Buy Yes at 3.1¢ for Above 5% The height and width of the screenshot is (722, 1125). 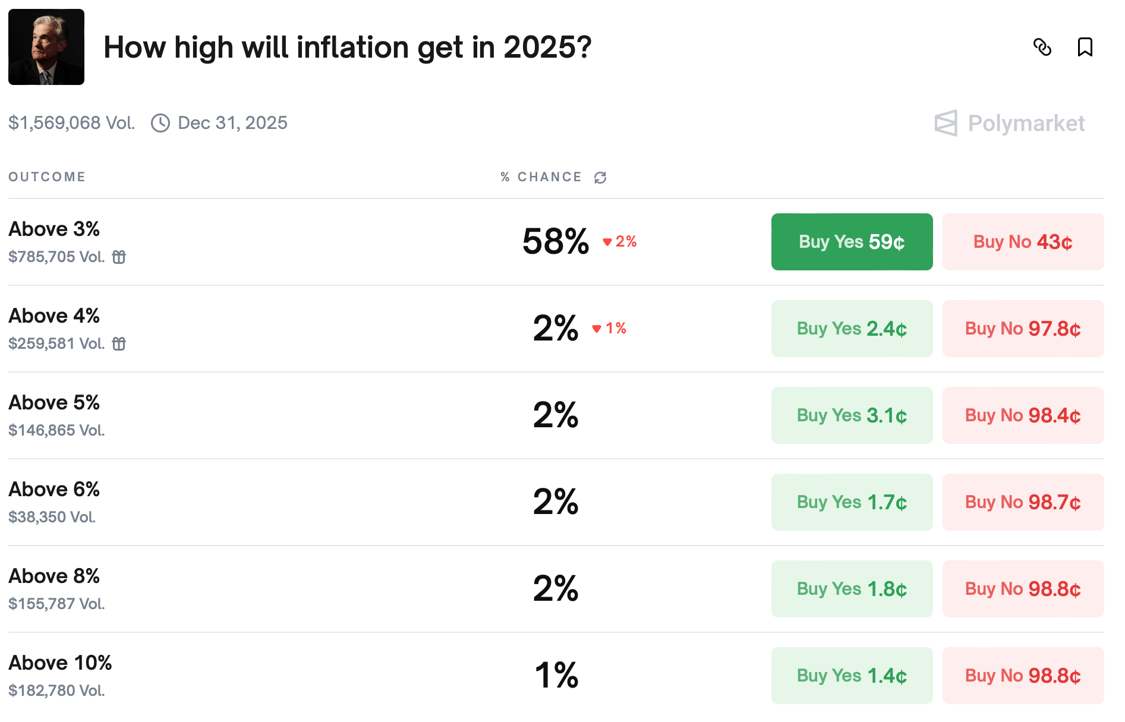pyautogui.click(x=852, y=415)
